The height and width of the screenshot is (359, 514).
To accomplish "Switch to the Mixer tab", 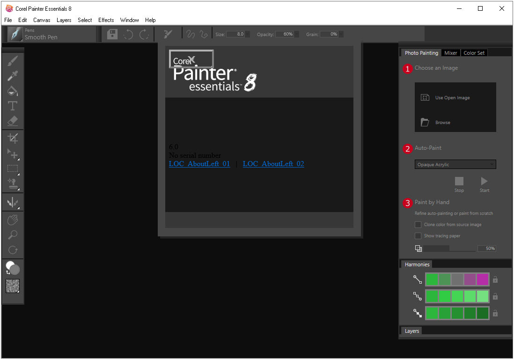I will point(451,53).
